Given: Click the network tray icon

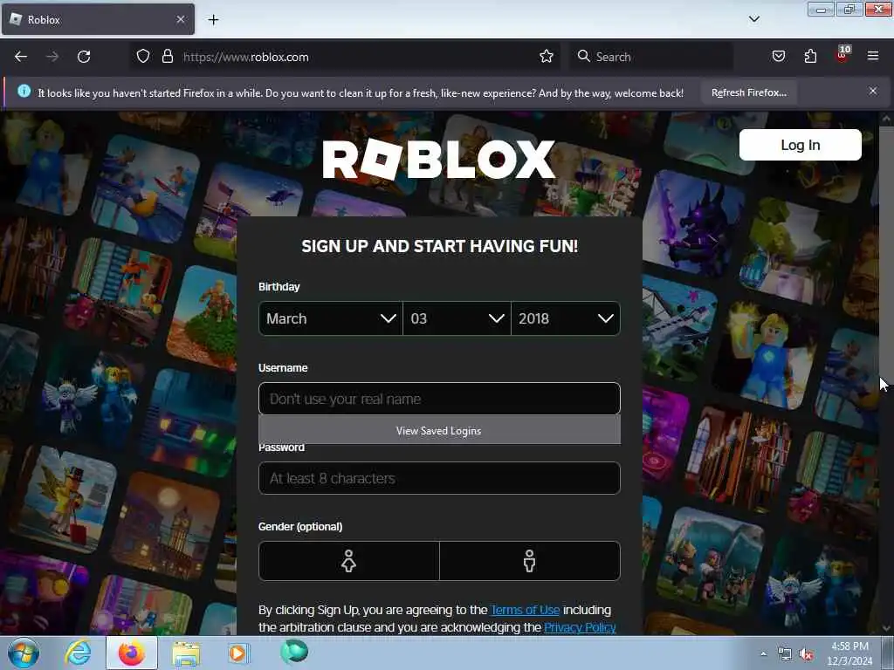Looking at the screenshot, I should pyautogui.click(x=785, y=654).
